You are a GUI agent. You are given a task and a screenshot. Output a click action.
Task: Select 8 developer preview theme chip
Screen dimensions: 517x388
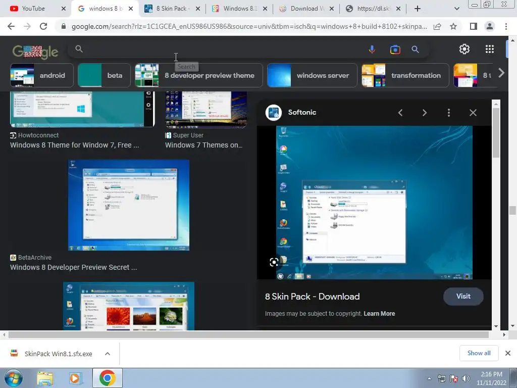[x=199, y=75]
